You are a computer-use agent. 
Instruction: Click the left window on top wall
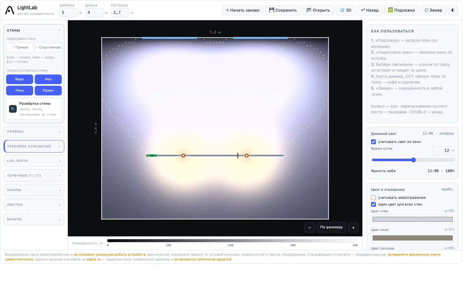pyautogui.click(x=169, y=38)
